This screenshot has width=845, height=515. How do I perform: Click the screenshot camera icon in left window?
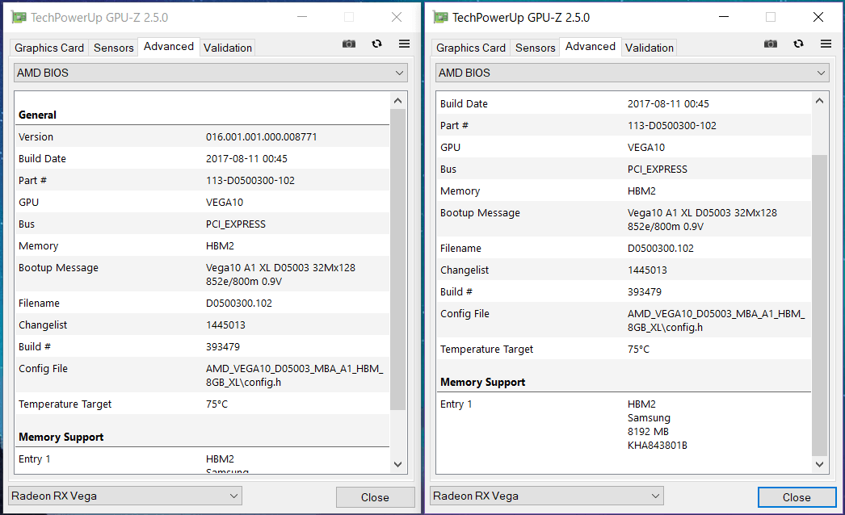pyautogui.click(x=349, y=44)
